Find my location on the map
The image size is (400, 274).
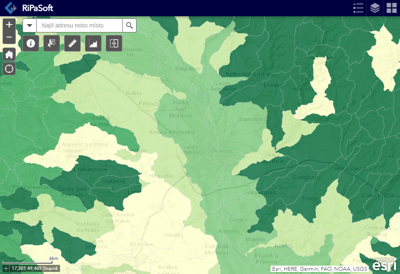9,69
